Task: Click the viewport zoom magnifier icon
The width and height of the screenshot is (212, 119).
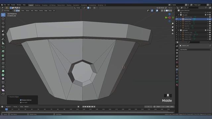Action: point(173,23)
